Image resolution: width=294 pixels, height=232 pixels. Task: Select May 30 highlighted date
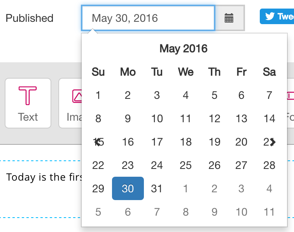[x=128, y=188]
